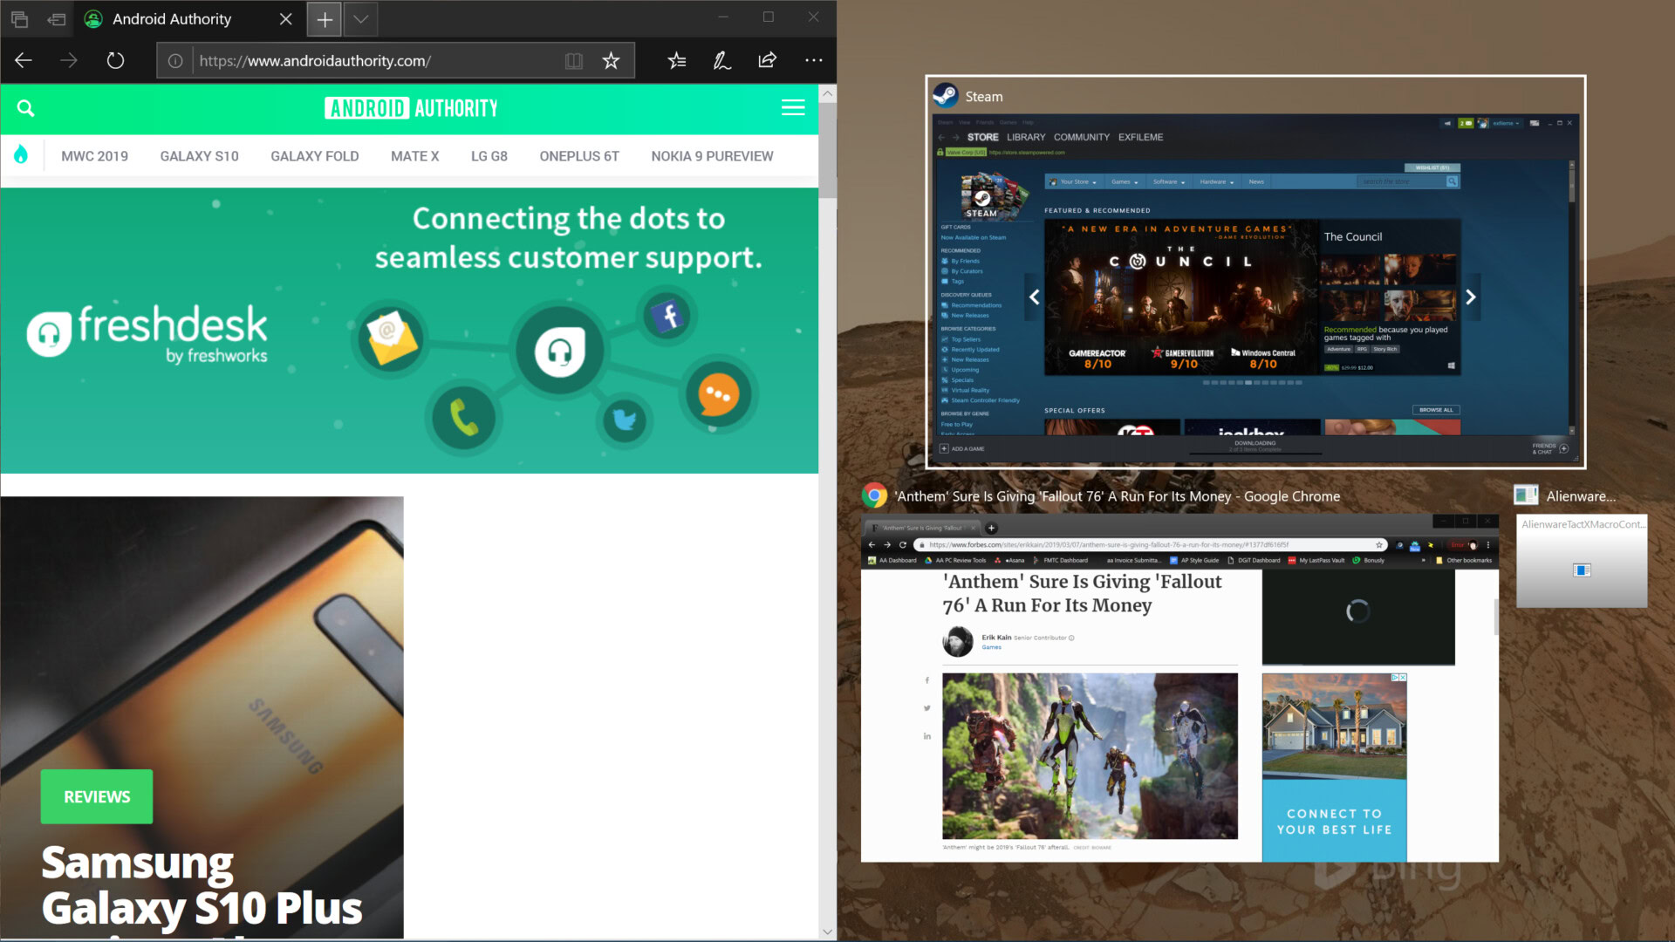
Task: Open the favorites hub list icon
Action: 677,60
